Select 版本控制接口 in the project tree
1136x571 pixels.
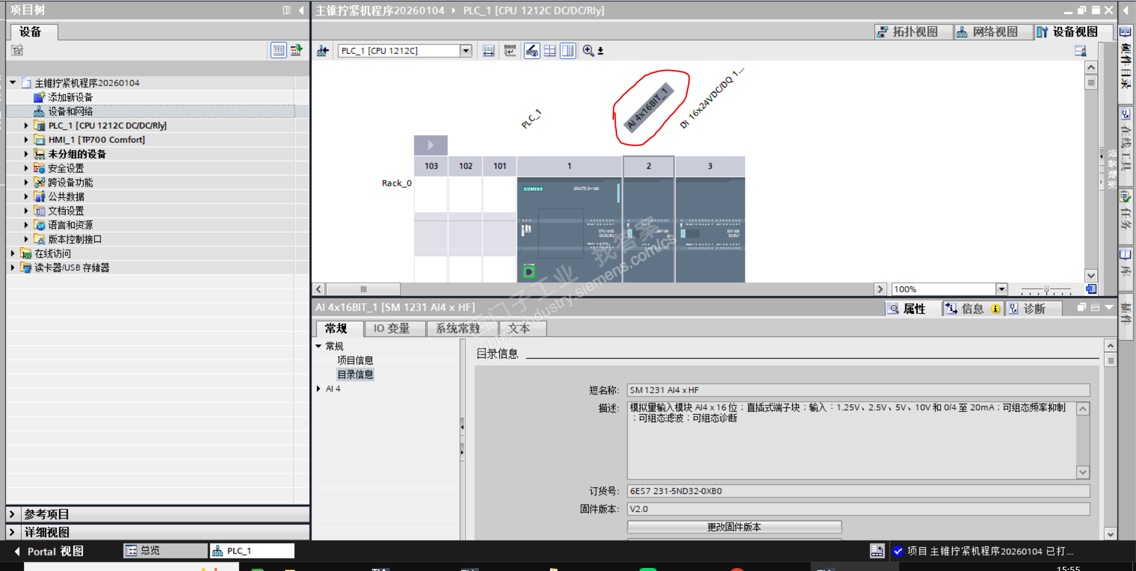pos(75,239)
